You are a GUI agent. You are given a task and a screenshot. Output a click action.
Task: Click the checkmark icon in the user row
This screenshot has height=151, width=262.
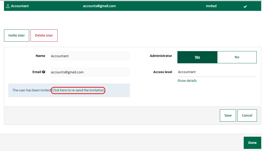(x=245, y=6)
